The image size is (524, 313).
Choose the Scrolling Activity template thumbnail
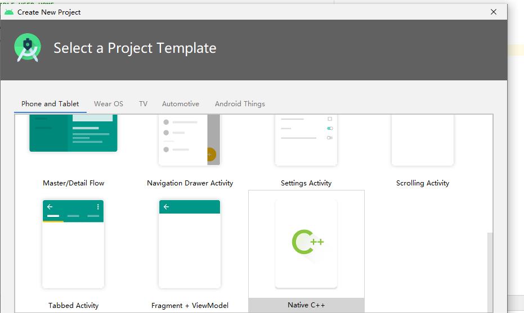(x=422, y=140)
